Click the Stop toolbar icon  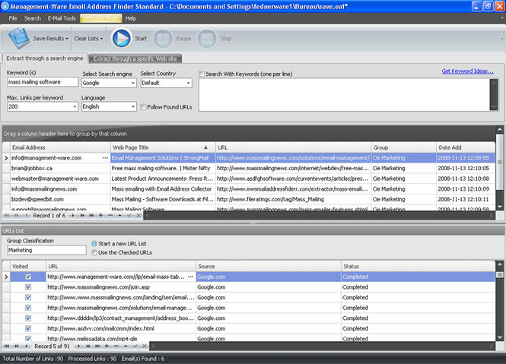coord(207,39)
